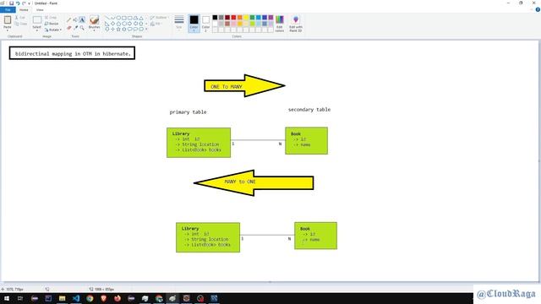Image resolution: width=541 pixels, height=304 pixels.
Task: Pick the purple color swatch
Action: coord(270,17)
